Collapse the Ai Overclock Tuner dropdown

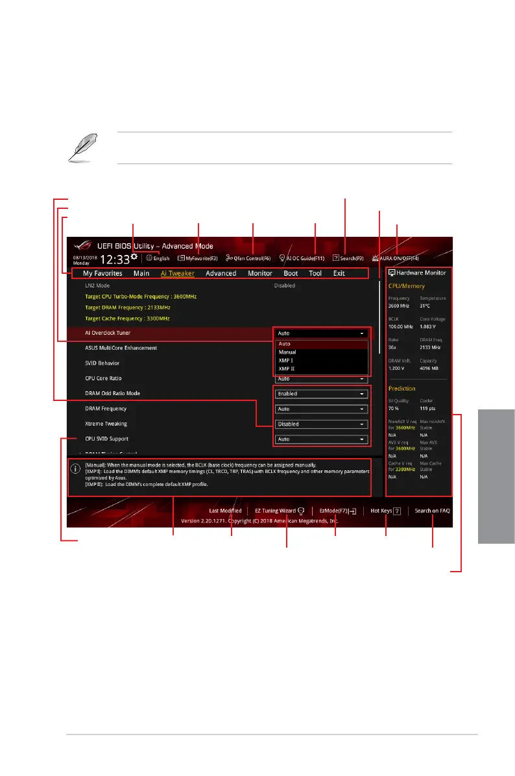321,333
